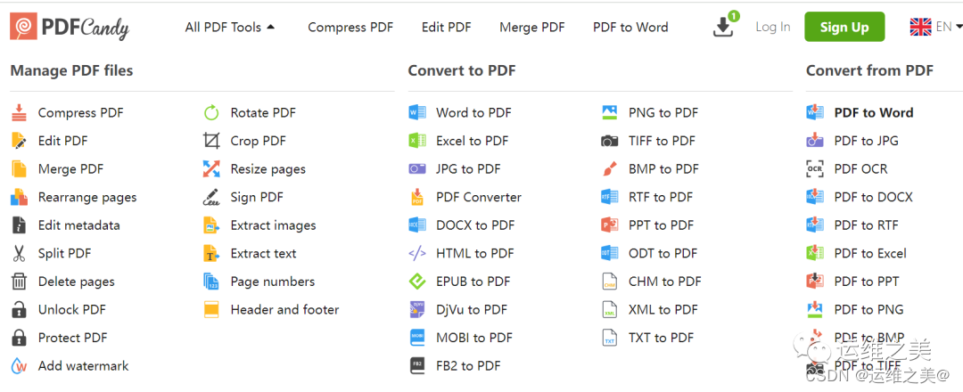
Task: Click the Word to PDF icon
Action: pos(417,113)
